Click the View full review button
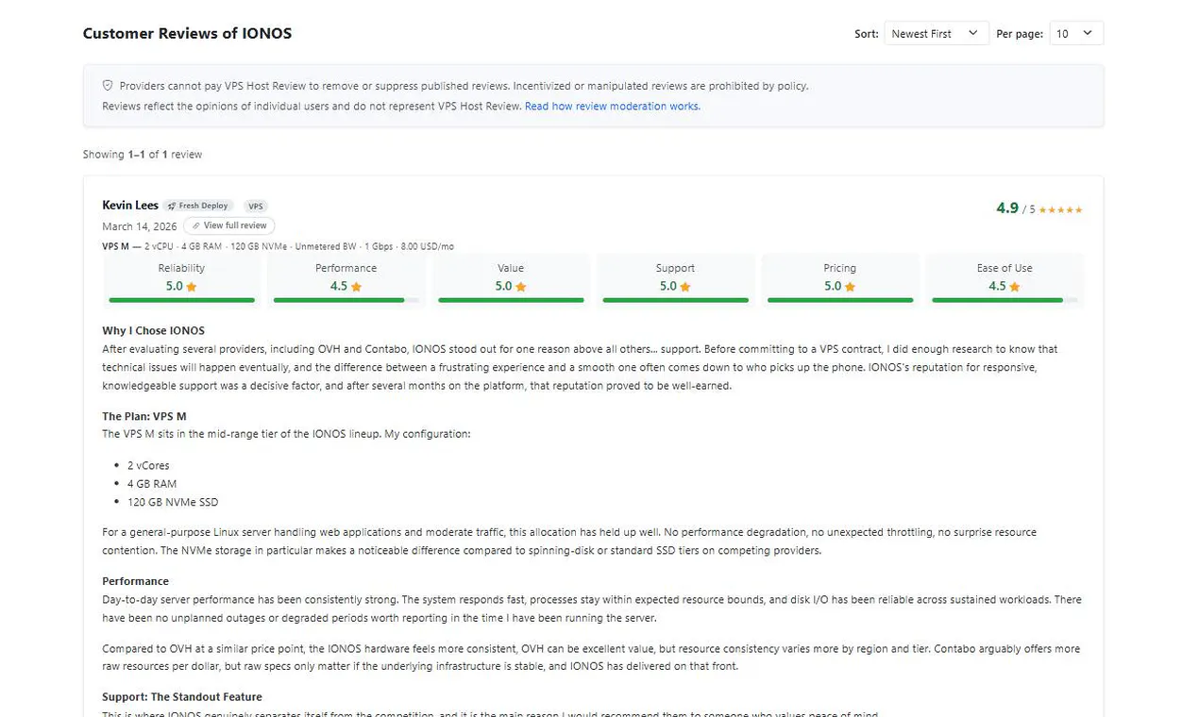 pos(229,225)
